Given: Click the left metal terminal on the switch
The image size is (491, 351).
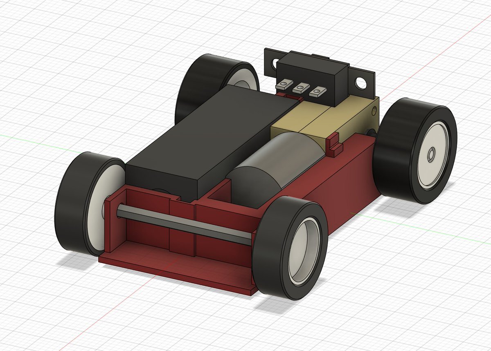Looking at the screenshot, I should (283, 85).
